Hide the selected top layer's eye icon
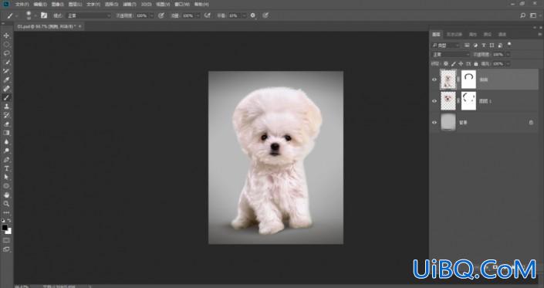 point(434,80)
